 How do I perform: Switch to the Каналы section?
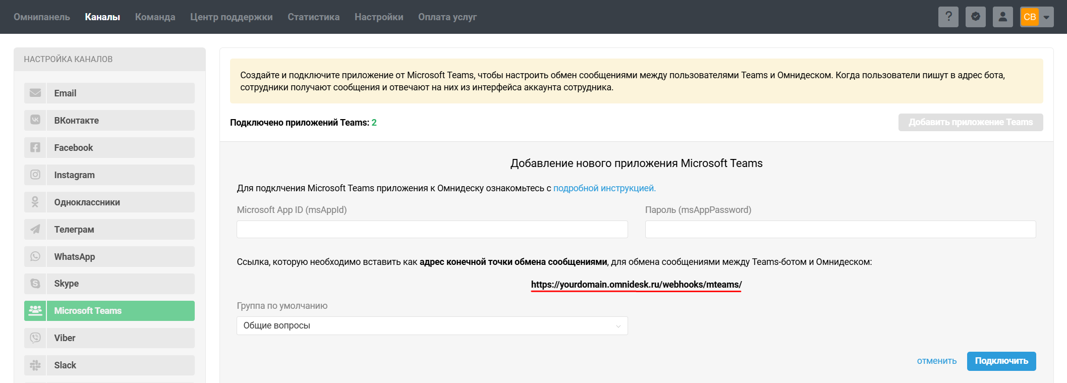click(102, 17)
